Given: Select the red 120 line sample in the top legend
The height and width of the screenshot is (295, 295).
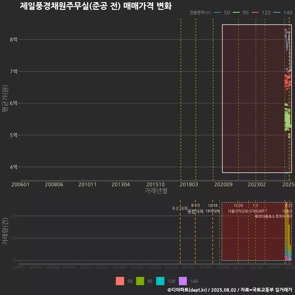Looking at the screenshot, I should [x=255, y=12].
